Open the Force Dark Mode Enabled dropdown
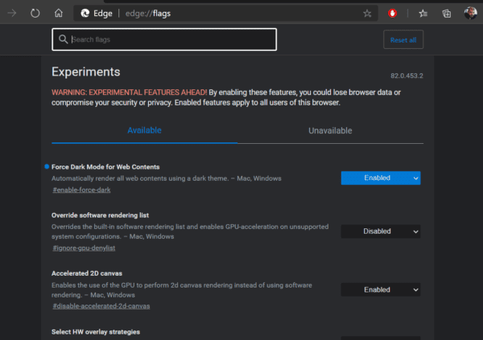 (x=381, y=178)
